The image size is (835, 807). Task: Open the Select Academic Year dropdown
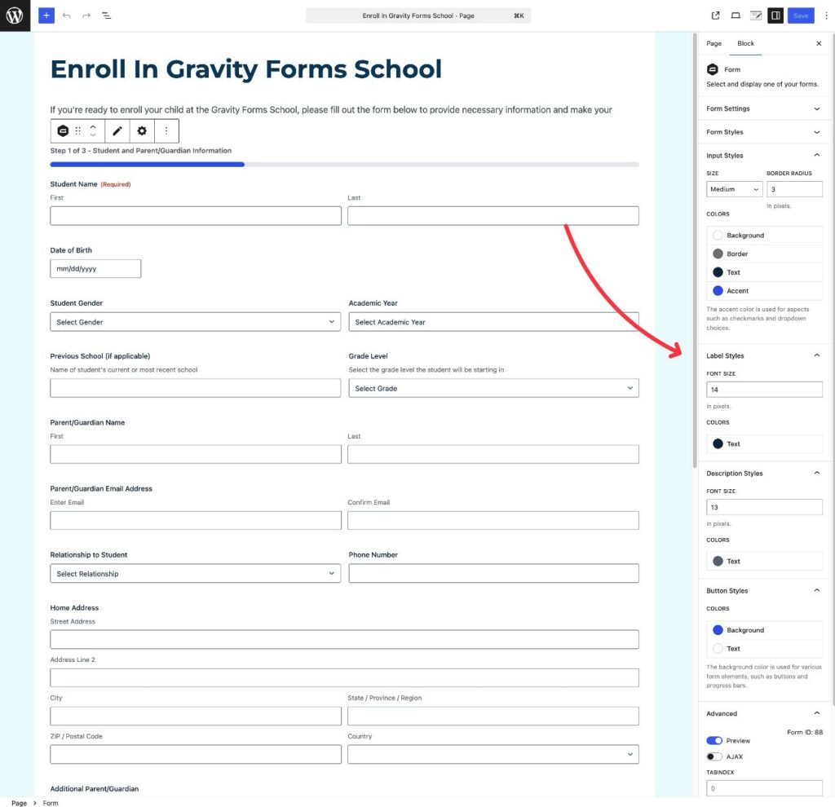493,322
